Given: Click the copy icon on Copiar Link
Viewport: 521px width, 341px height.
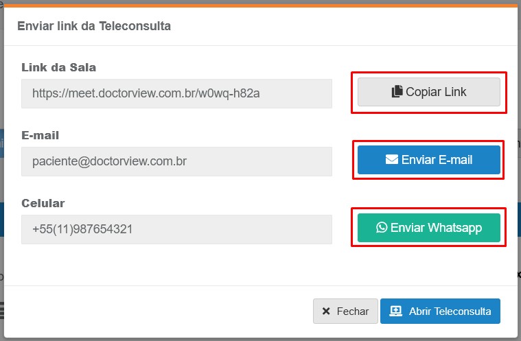Looking at the screenshot, I should tap(397, 92).
